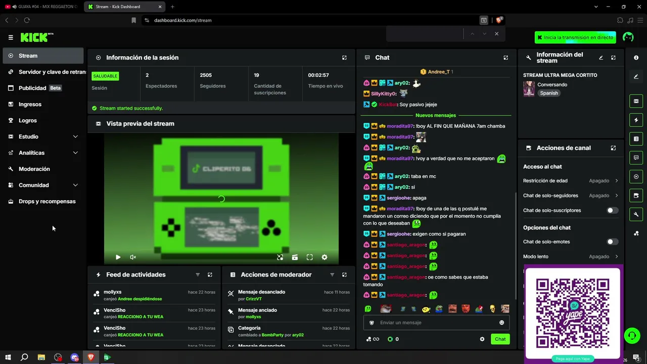Toggle the activity feed lightning icon in sidebar
This screenshot has height=364, width=647.
click(x=636, y=120)
